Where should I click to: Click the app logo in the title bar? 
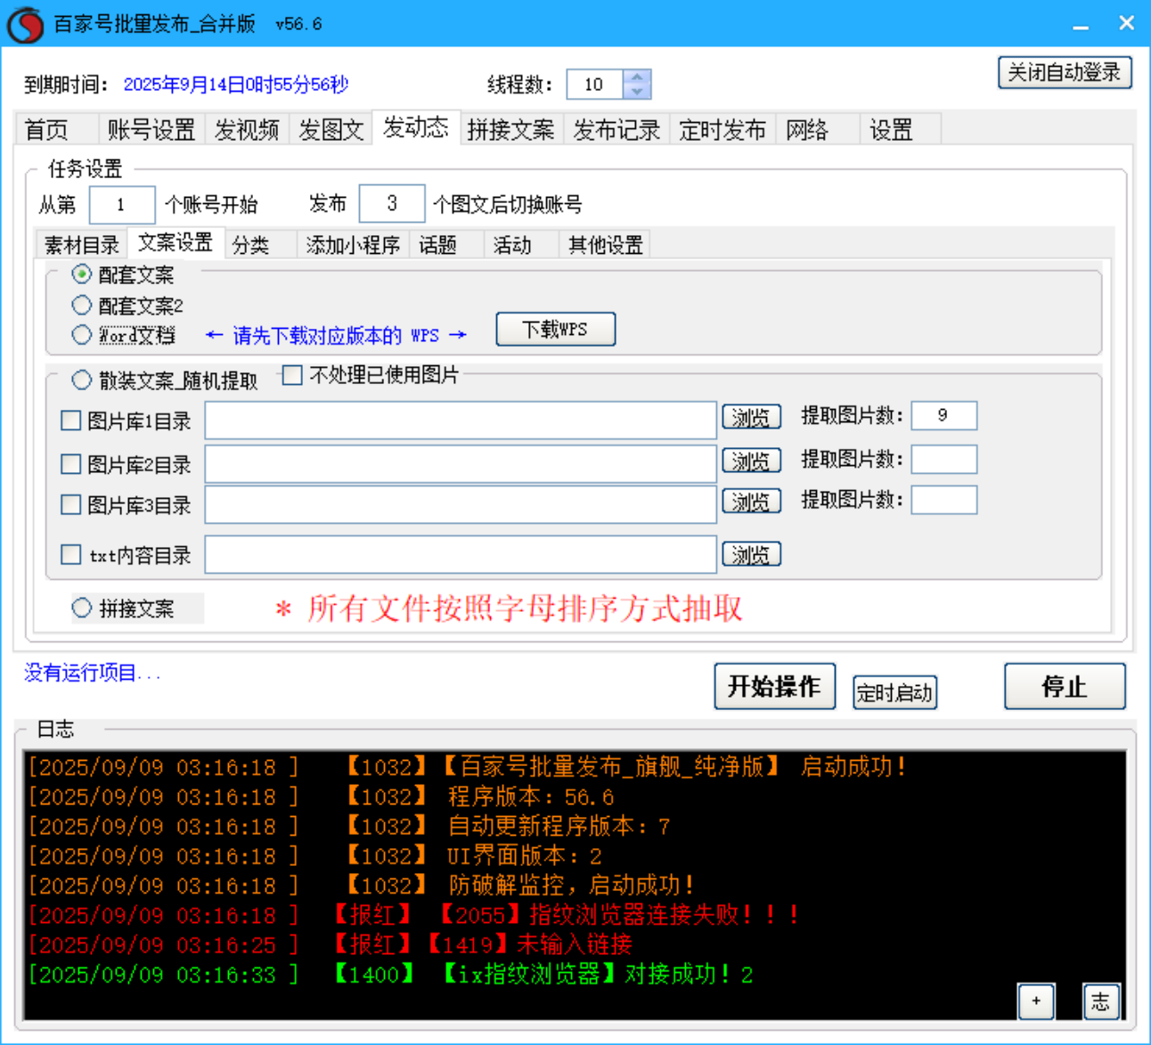pos(25,24)
